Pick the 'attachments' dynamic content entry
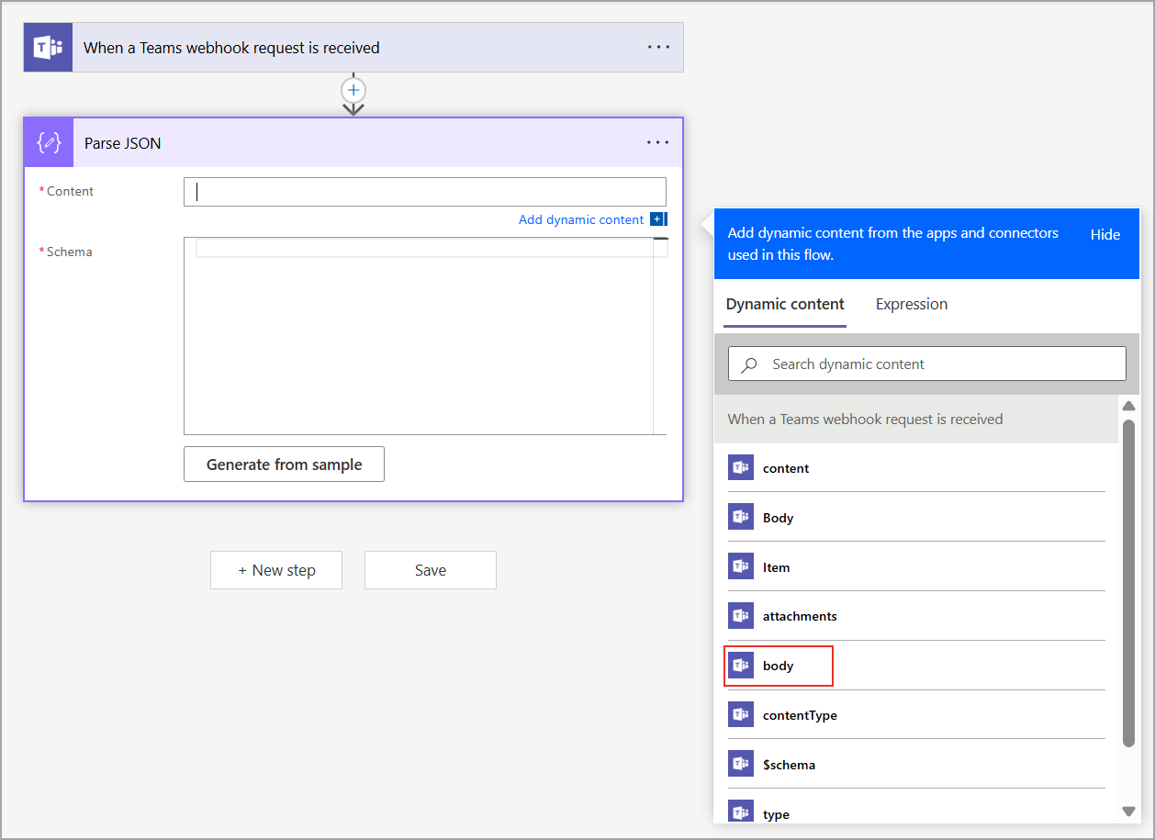 click(x=799, y=616)
